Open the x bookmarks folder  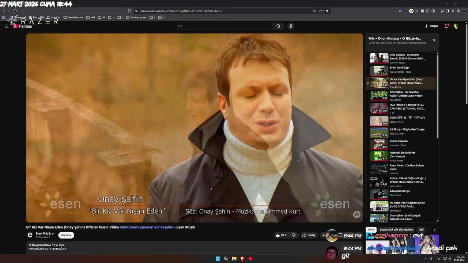click(152, 17)
